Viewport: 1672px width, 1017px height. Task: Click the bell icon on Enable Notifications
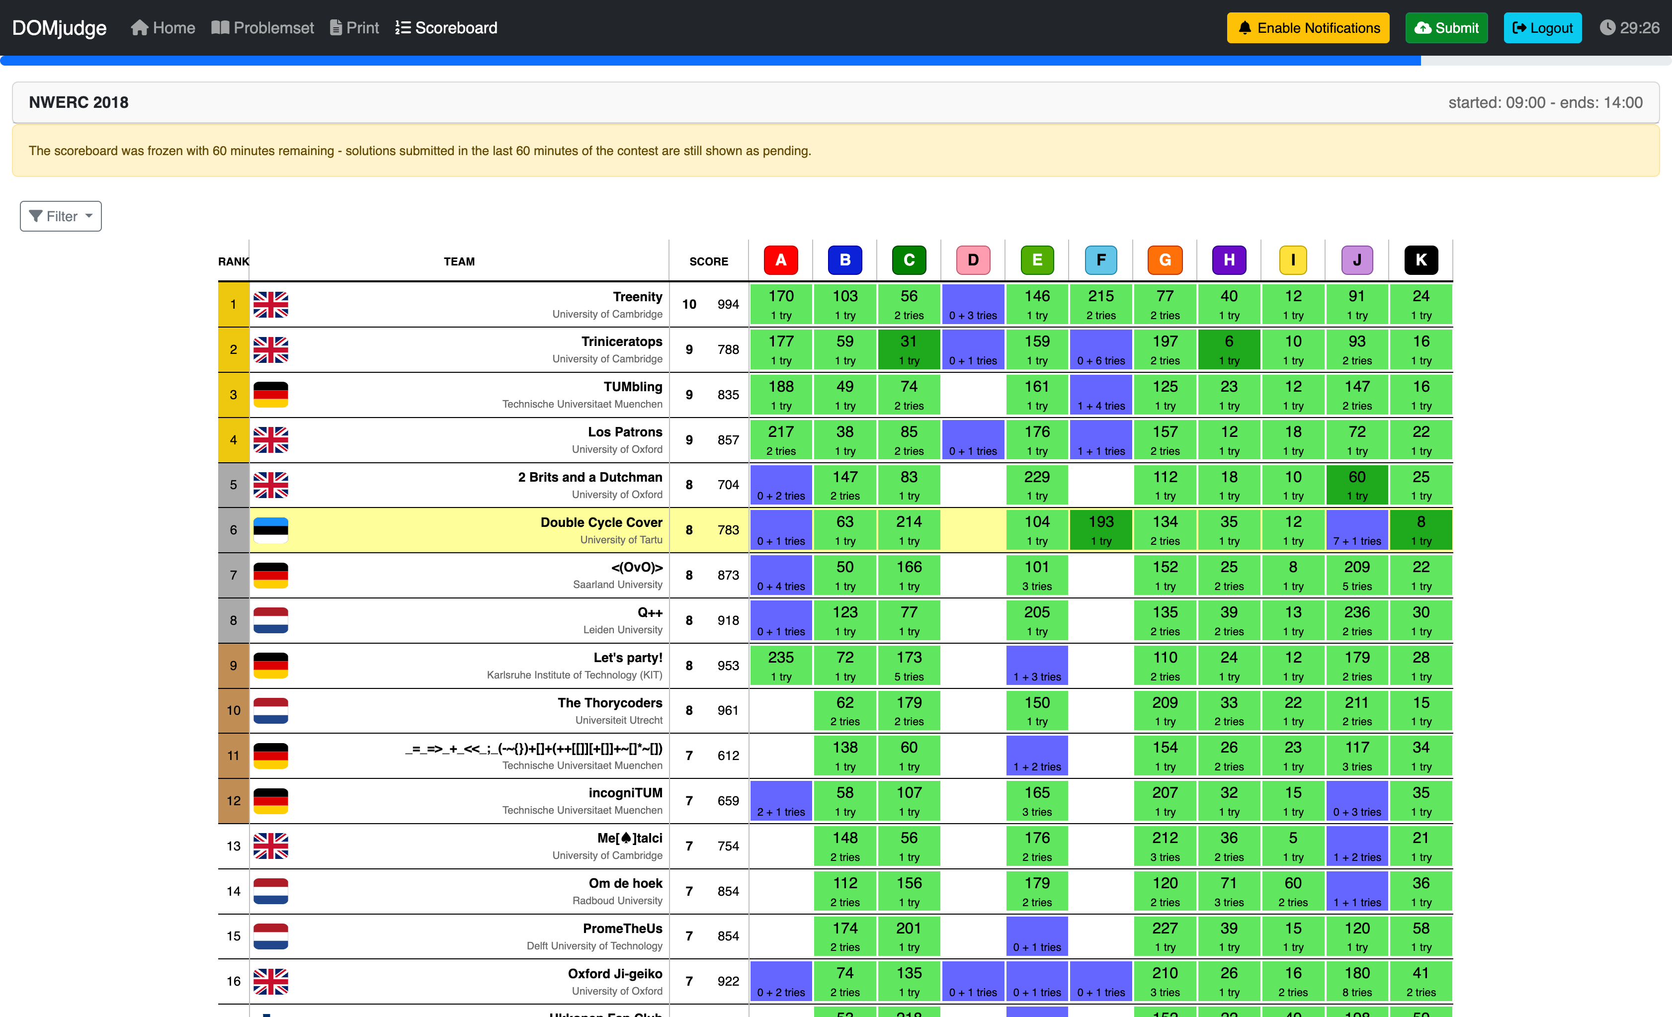(1245, 28)
